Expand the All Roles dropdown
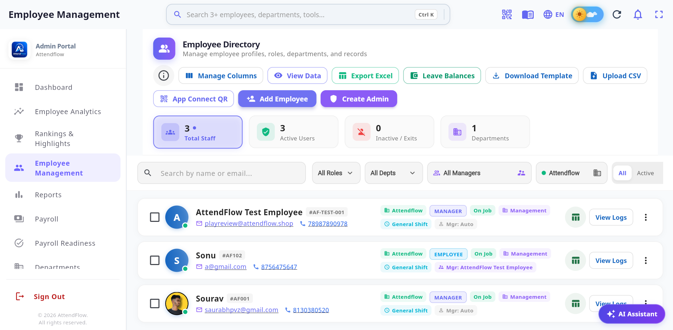This screenshot has height=330, width=673. click(336, 173)
